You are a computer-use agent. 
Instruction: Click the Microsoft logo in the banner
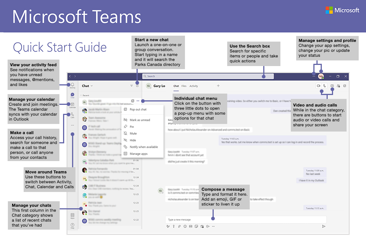click(x=342, y=10)
